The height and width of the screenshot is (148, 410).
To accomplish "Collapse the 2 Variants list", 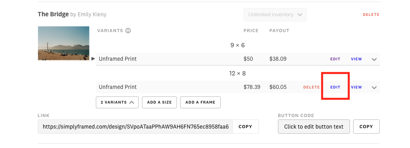I will 117,102.
